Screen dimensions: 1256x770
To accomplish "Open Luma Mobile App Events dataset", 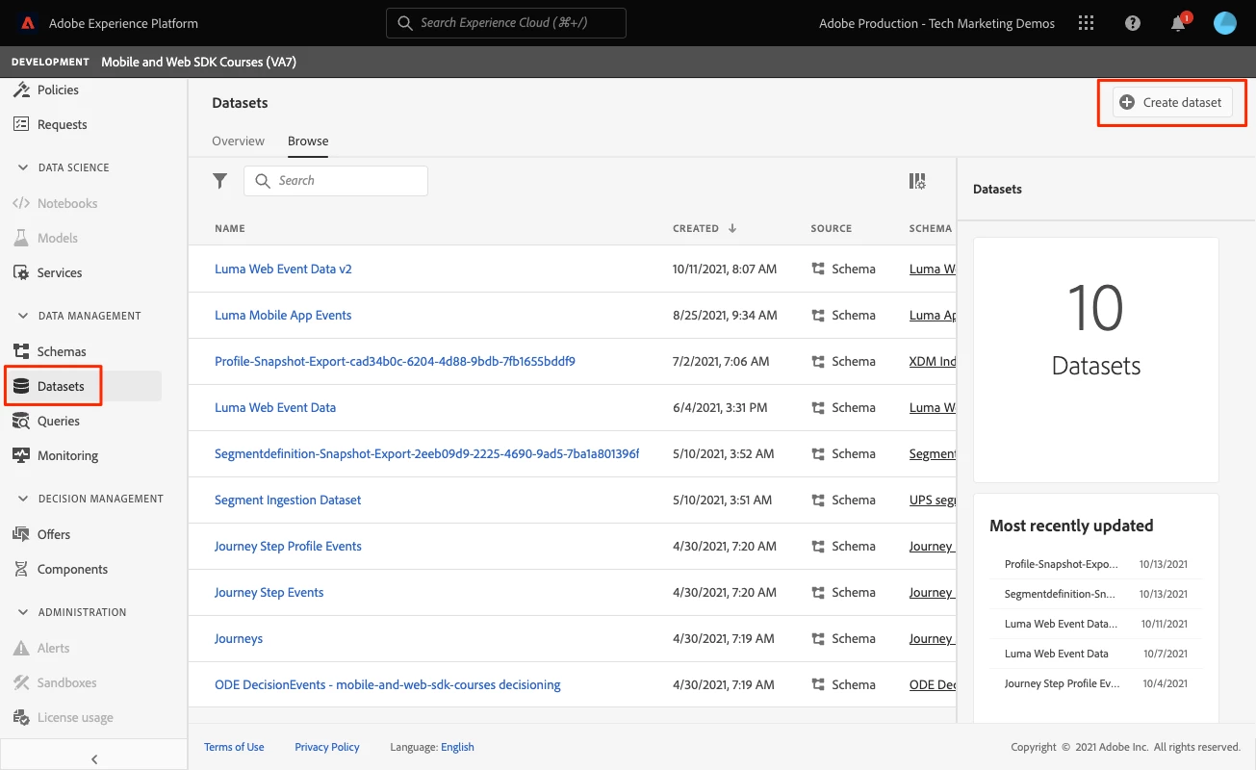I will (283, 315).
